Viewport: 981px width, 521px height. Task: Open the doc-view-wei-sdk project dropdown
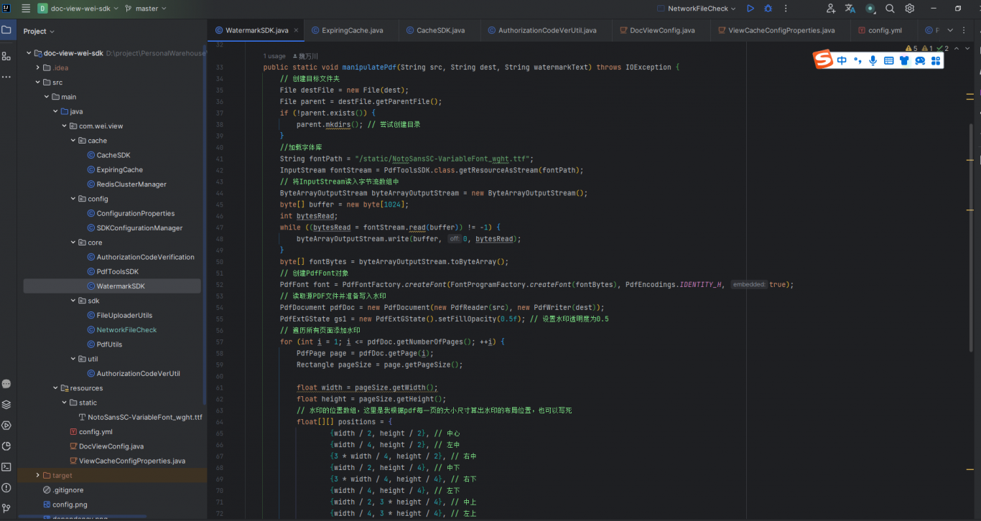78,9
